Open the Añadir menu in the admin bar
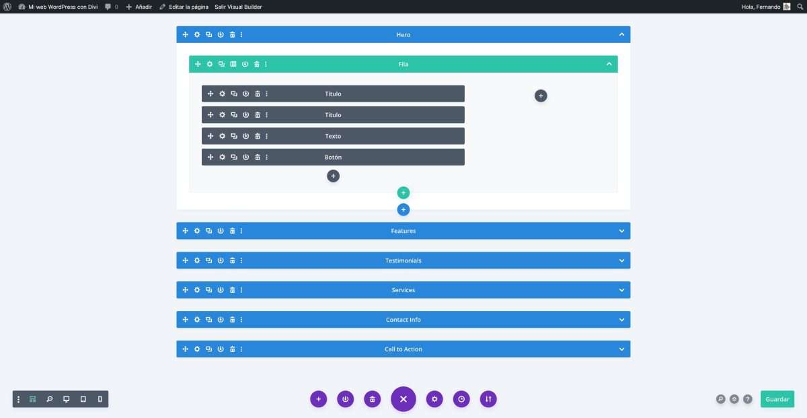Image resolution: width=807 pixels, height=418 pixels. pos(138,6)
